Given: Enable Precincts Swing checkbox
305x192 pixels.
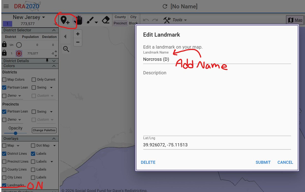Looking at the screenshot, I should coord(34,112).
